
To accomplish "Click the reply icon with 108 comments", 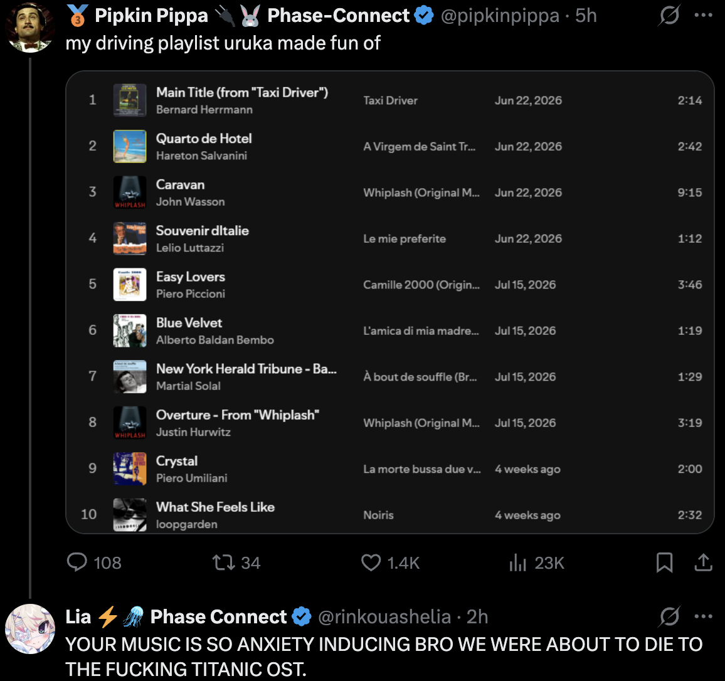I will point(77,562).
